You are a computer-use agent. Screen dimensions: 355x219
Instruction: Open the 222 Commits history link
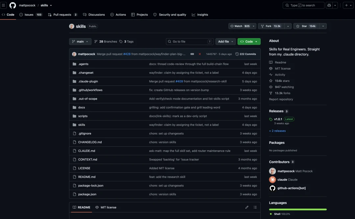[246, 54]
